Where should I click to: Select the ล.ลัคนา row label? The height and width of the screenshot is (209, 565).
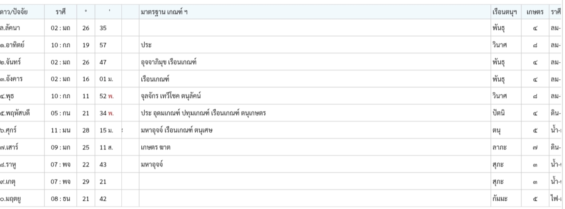10,29
